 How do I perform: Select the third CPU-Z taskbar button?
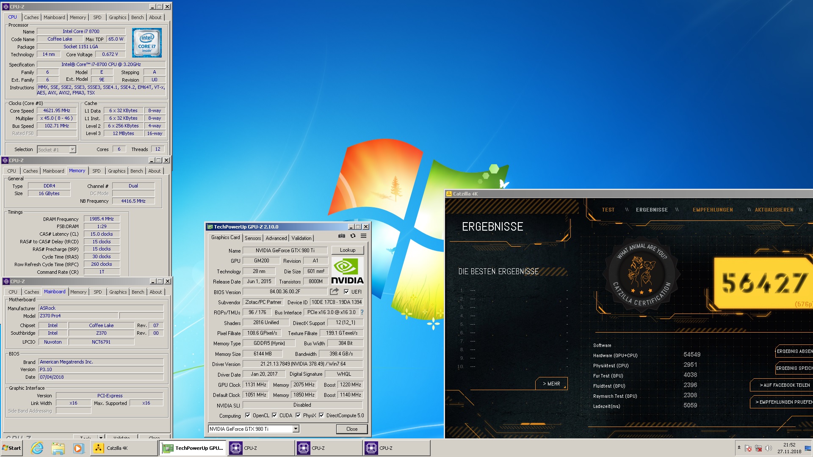pyautogui.click(x=396, y=448)
